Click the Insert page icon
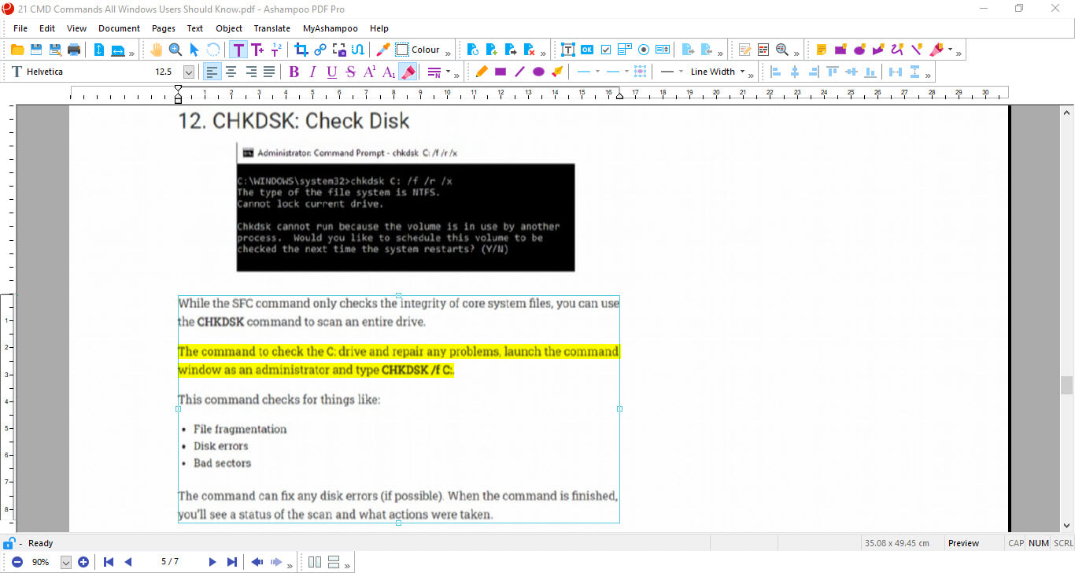1075x573 pixels. click(x=492, y=50)
